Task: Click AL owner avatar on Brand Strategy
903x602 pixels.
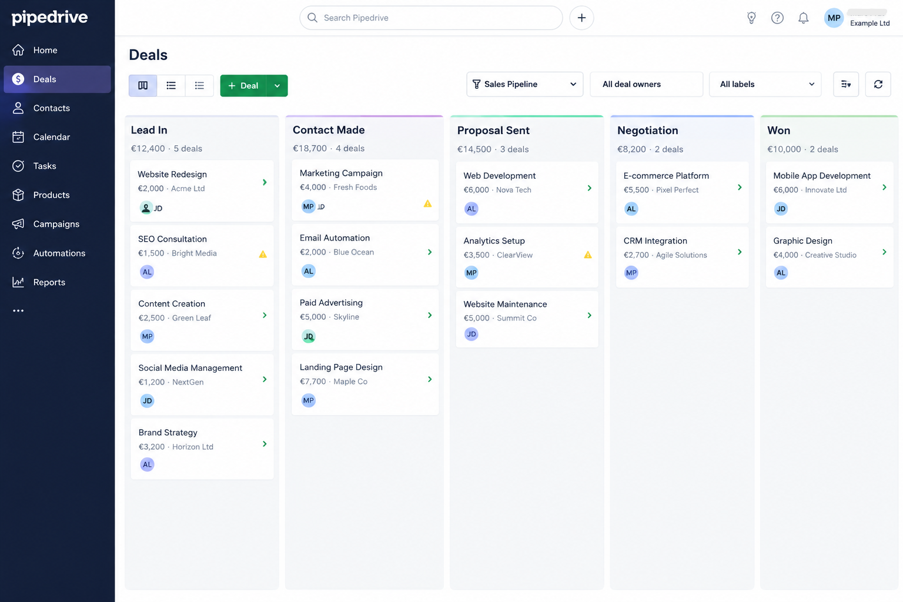Action: coord(147,464)
